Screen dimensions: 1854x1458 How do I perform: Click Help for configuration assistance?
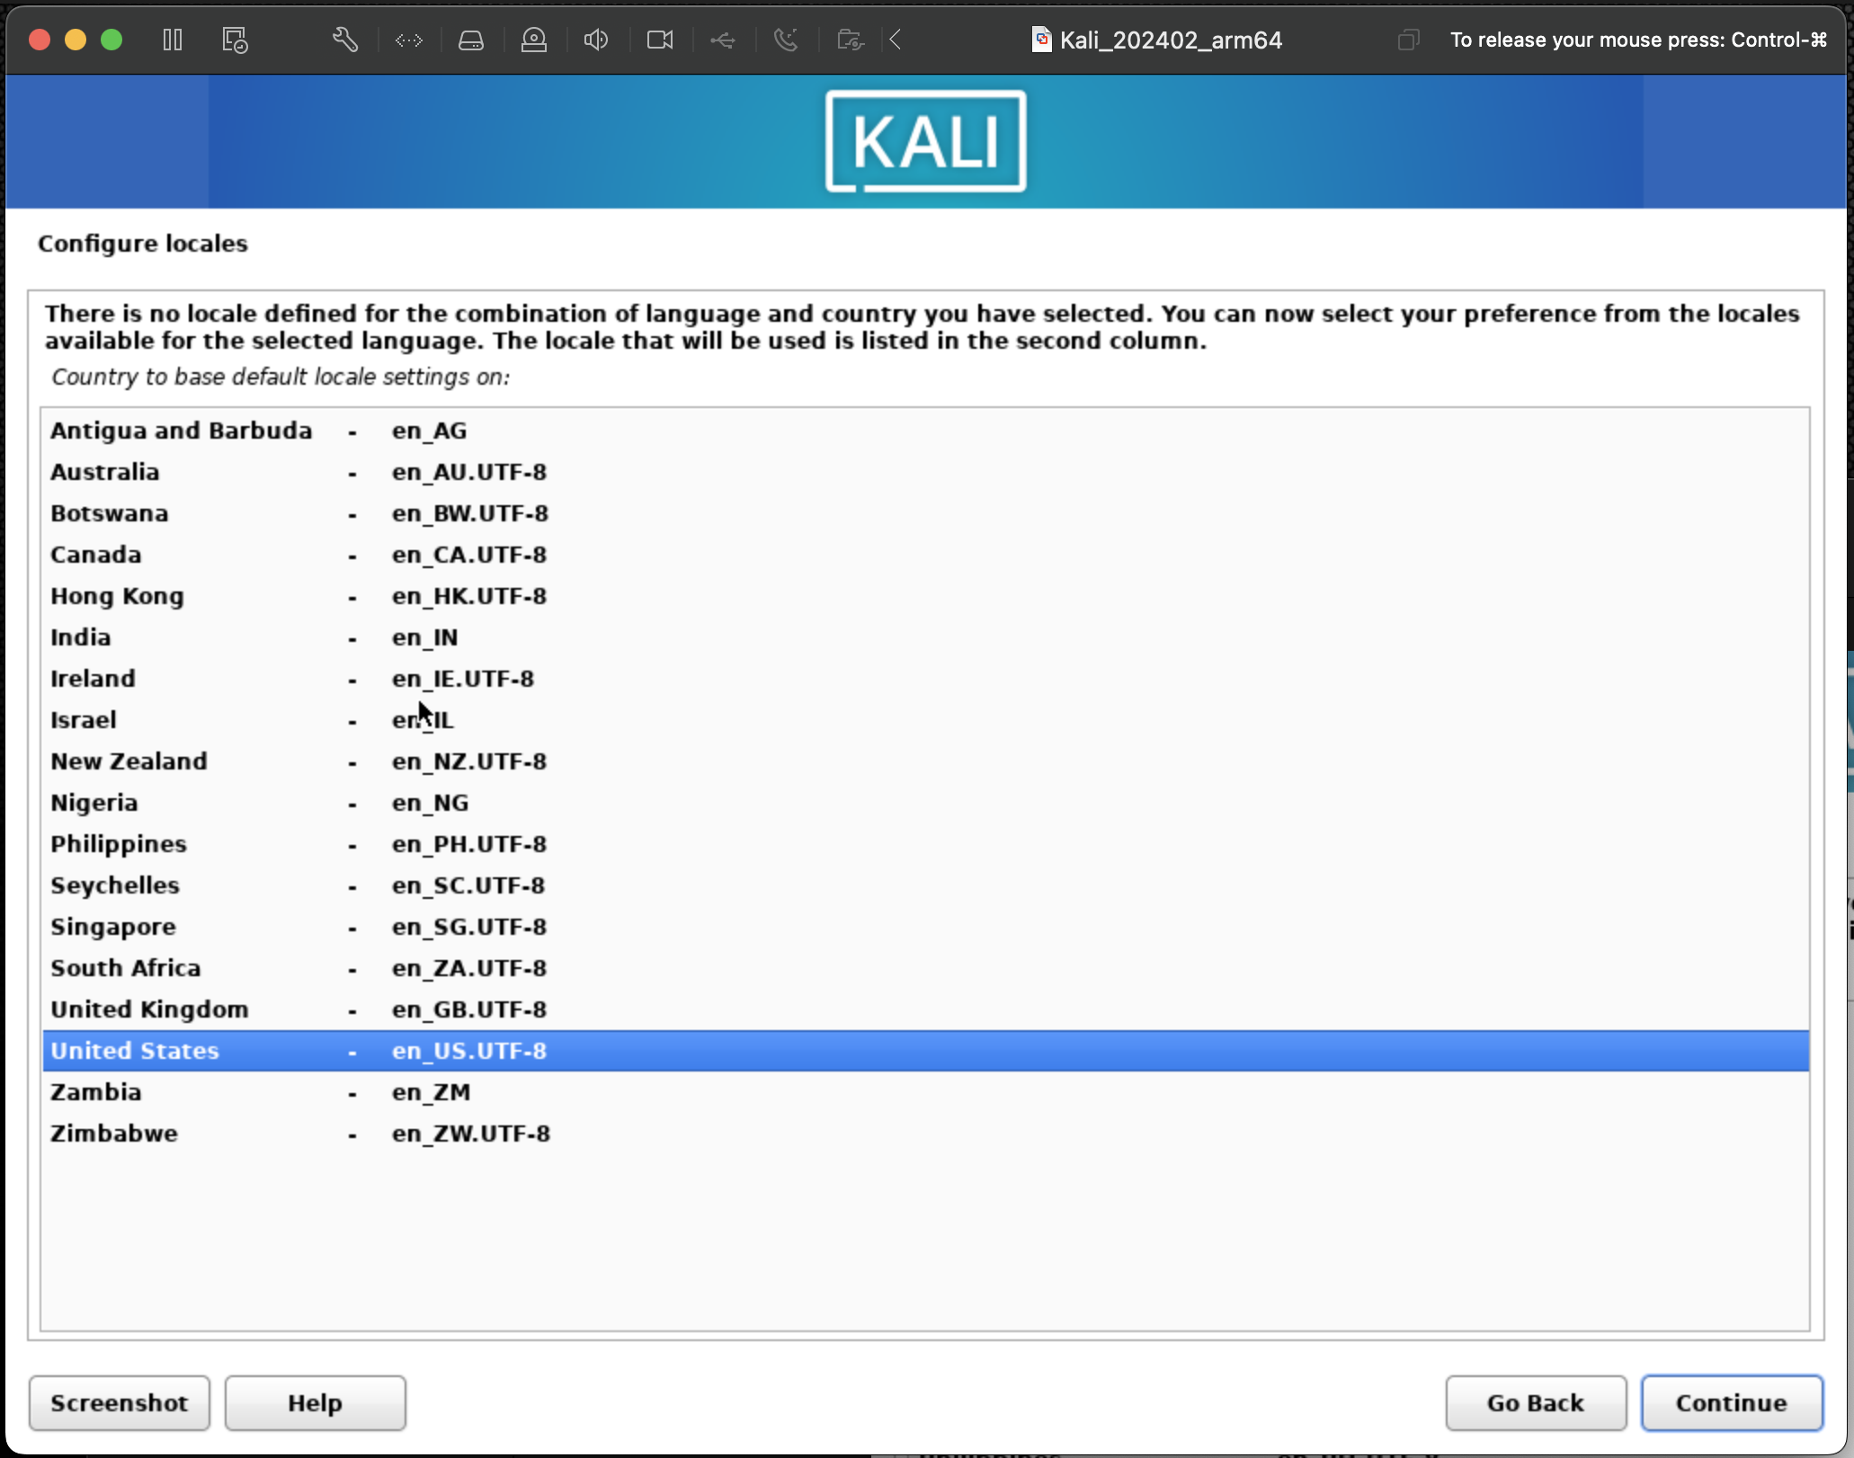(x=316, y=1402)
